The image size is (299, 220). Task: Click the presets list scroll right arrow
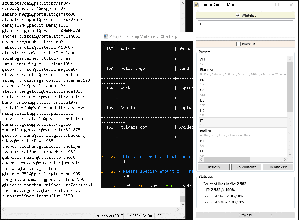click(x=285, y=159)
